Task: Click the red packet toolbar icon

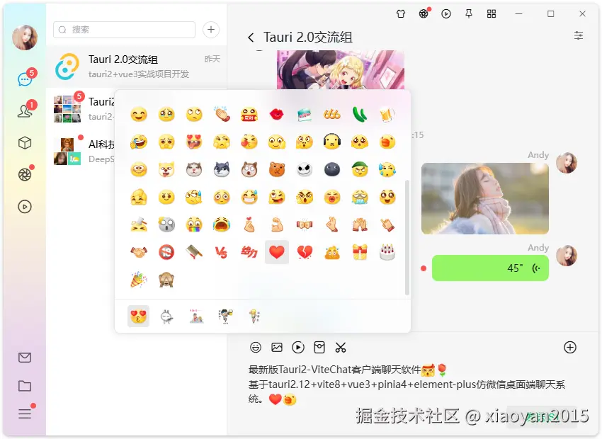Action: pyautogui.click(x=319, y=348)
